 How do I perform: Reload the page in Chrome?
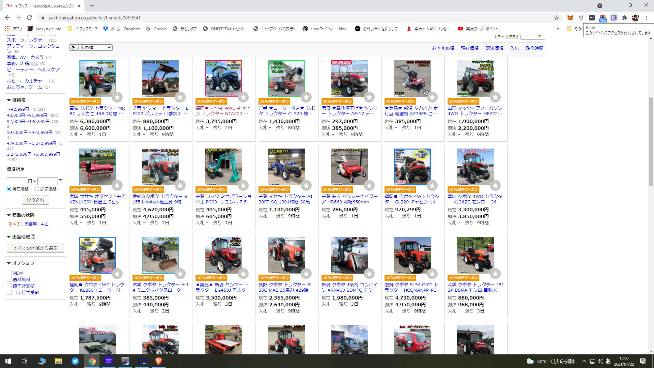coord(29,18)
